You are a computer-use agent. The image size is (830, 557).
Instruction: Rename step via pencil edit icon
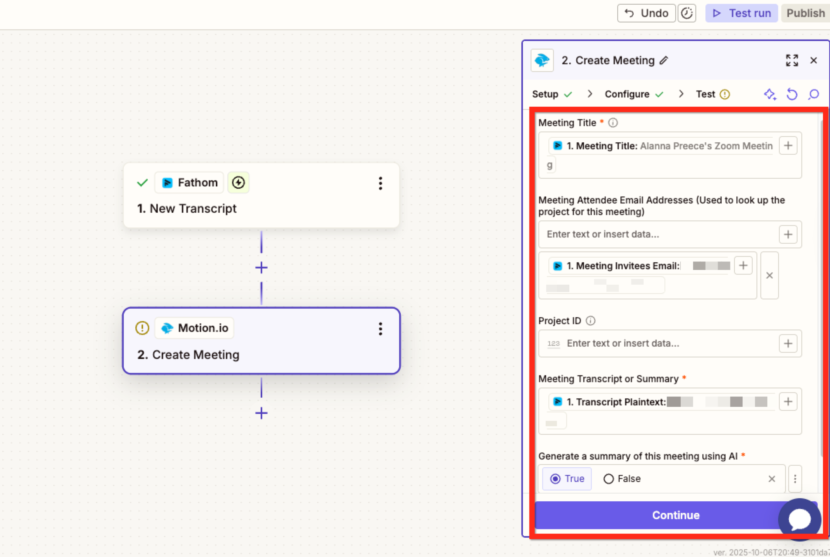[x=664, y=60]
